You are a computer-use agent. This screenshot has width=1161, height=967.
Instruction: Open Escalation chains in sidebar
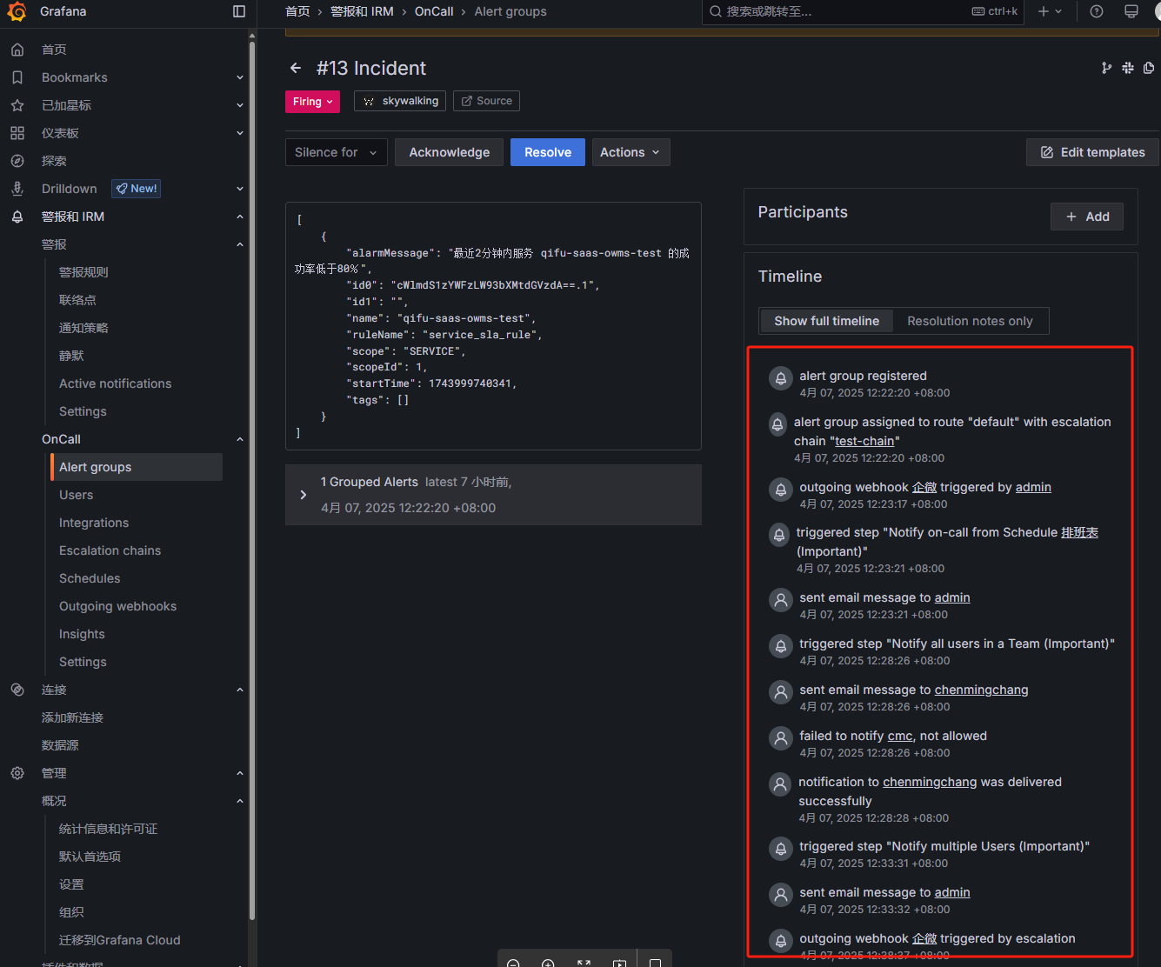point(110,550)
